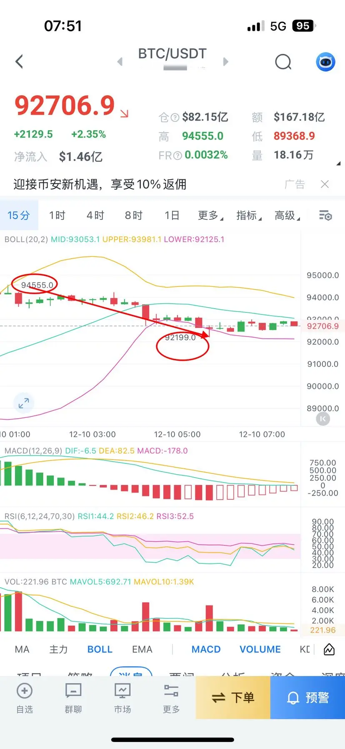Tap the FR help question mark icon

(x=177, y=156)
